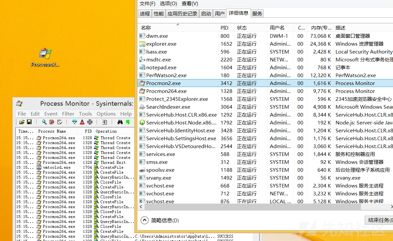Click the Procmon264.exe icon in Task Manager list

[x=142, y=91]
